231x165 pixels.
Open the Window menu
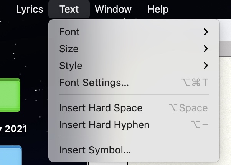pyautogui.click(x=113, y=9)
